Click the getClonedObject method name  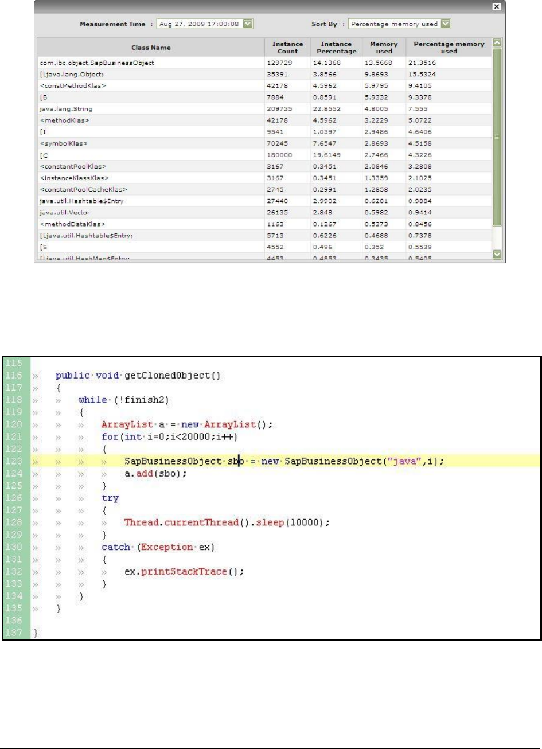point(172,376)
